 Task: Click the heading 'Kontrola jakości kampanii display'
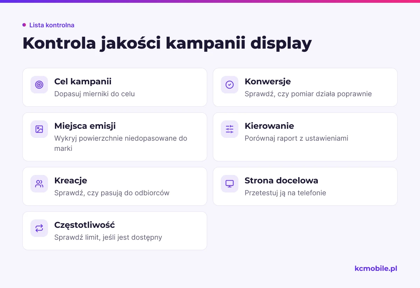point(167,44)
